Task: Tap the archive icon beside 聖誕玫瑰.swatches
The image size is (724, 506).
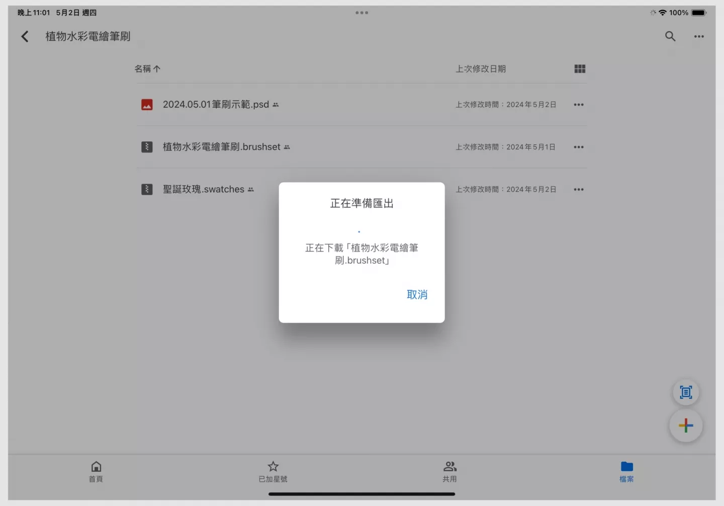Action: [147, 190]
